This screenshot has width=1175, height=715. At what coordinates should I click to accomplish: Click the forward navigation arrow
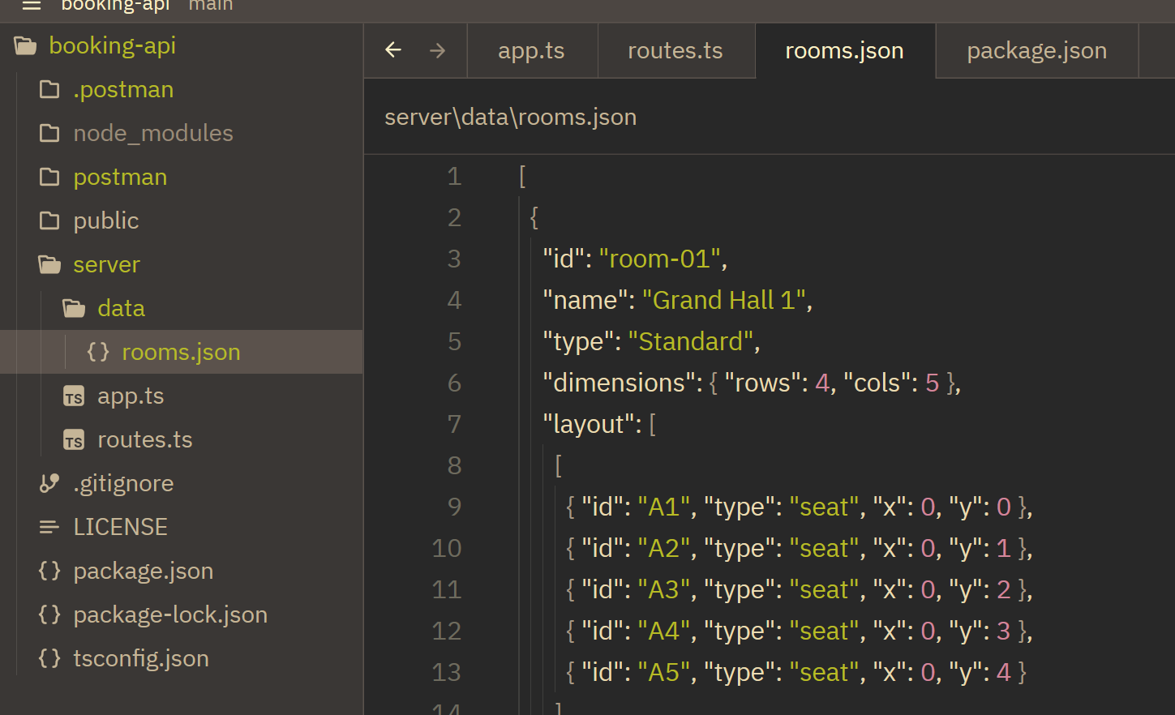pos(438,50)
